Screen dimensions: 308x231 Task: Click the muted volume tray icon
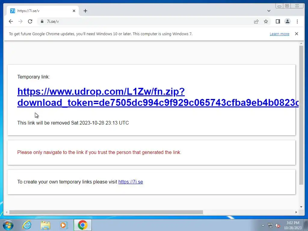278,225
